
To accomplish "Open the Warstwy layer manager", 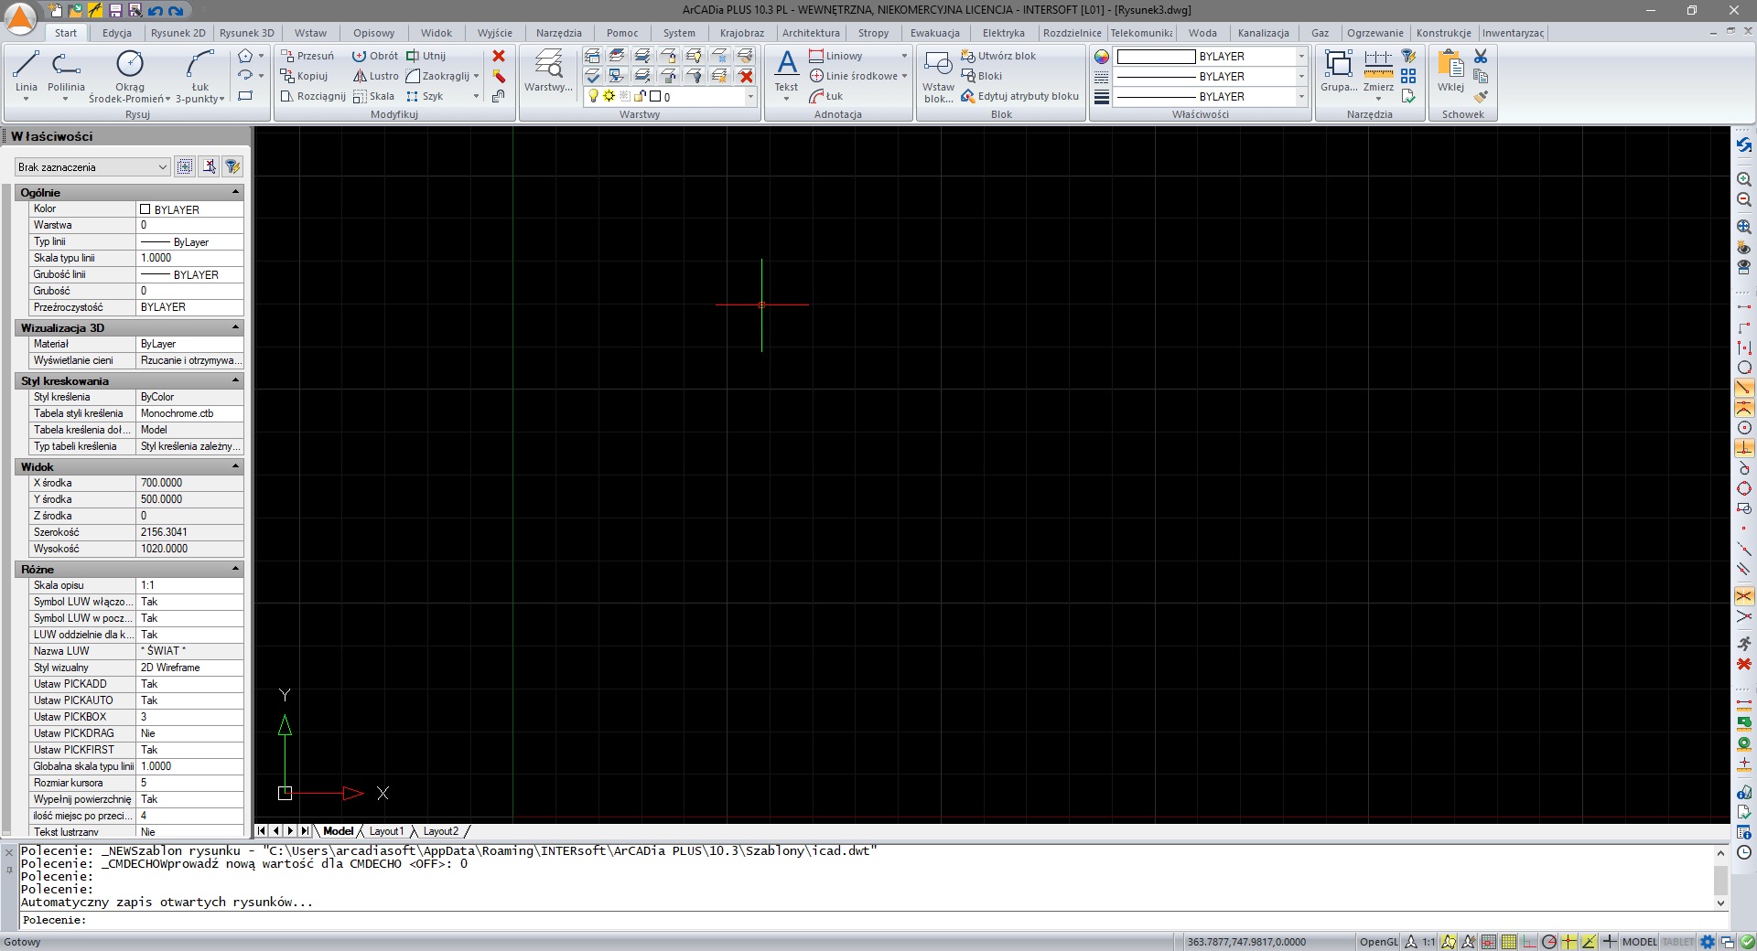I will pos(548,71).
